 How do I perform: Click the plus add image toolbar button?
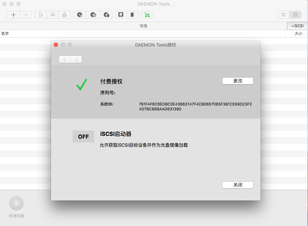pos(13,15)
